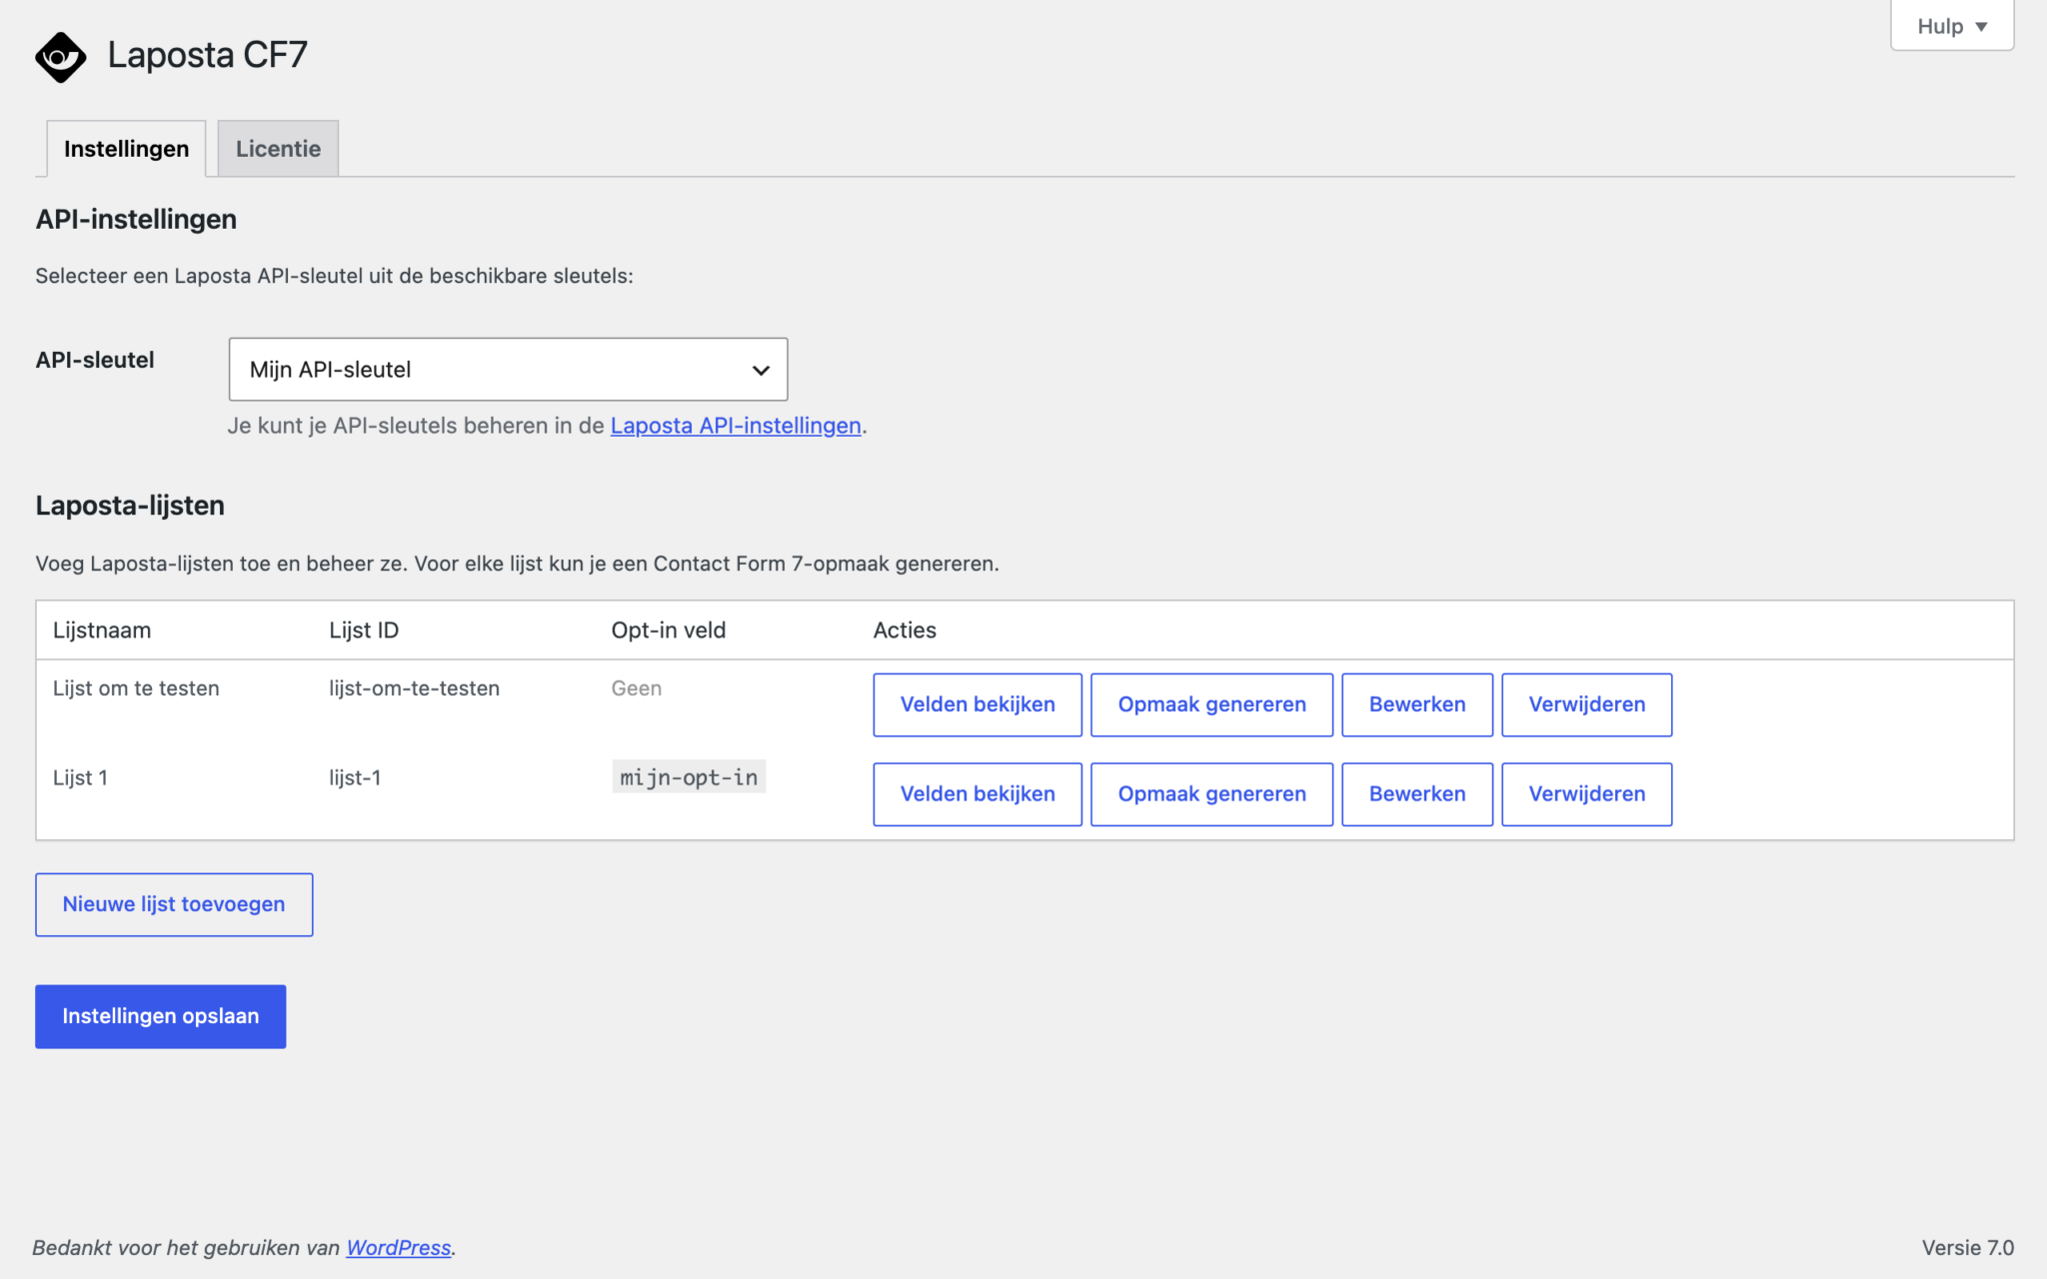The height and width of the screenshot is (1279, 2047).
Task: Click Opmaak genereren for Lijst 1
Action: (x=1211, y=794)
